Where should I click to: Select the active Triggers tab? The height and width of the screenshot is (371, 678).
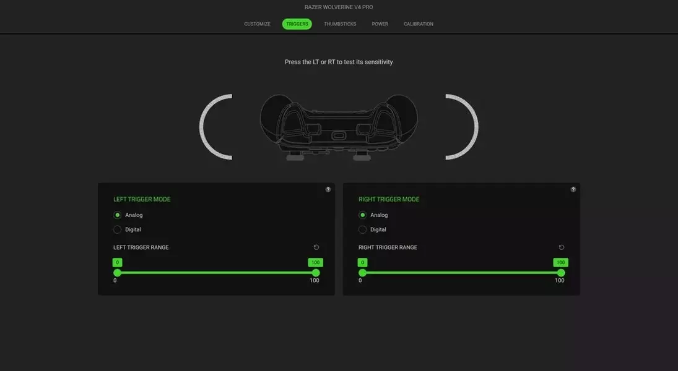pyautogui.click(x=297, y=24)
